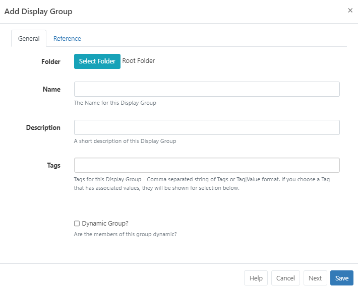Click the bold Folder label
The height and width of the screenshot is (289, 358).
51,61
